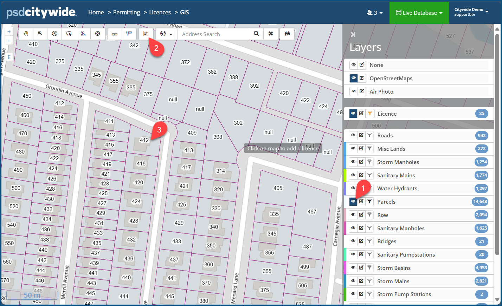
Task: Toggle visibility of Storm Manholes layer
Action: pos(353,162)
